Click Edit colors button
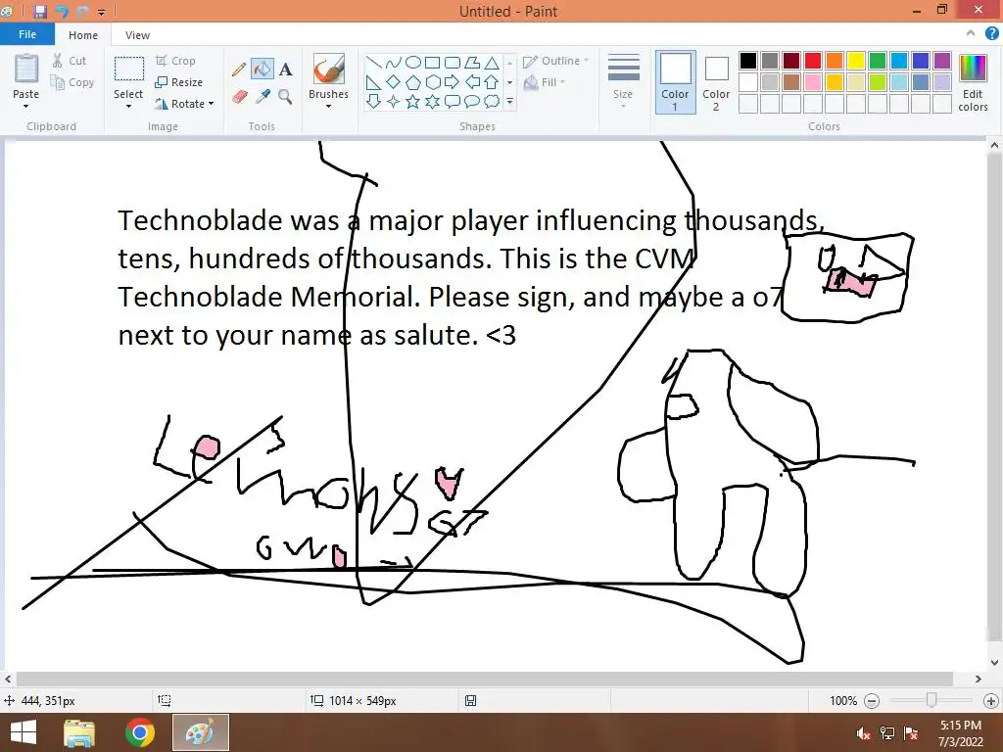 click(x=973, y=82)
